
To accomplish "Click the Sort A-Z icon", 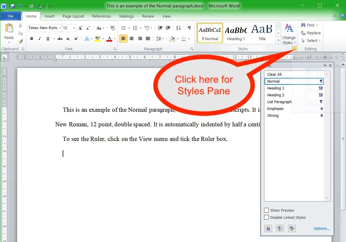I will (x=178, y=28).
